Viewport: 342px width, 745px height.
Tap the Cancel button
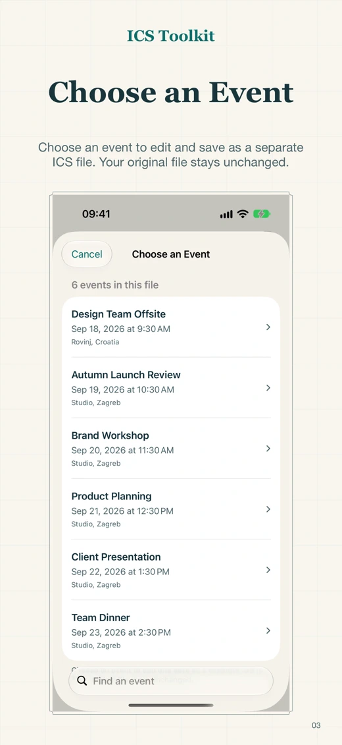point(87,254)
